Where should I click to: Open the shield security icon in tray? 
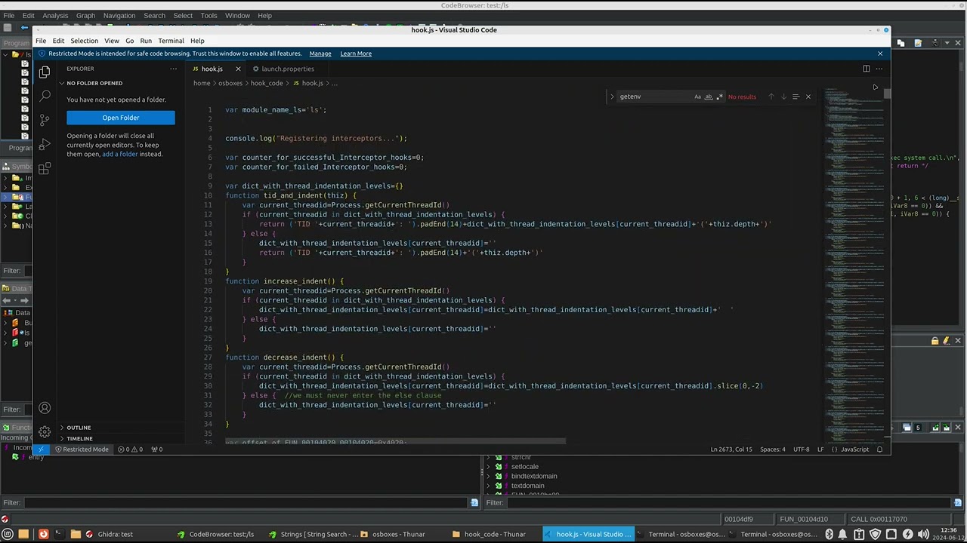[x=876, y=534]
